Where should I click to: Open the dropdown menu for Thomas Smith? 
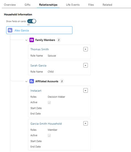tap(85, 49)
